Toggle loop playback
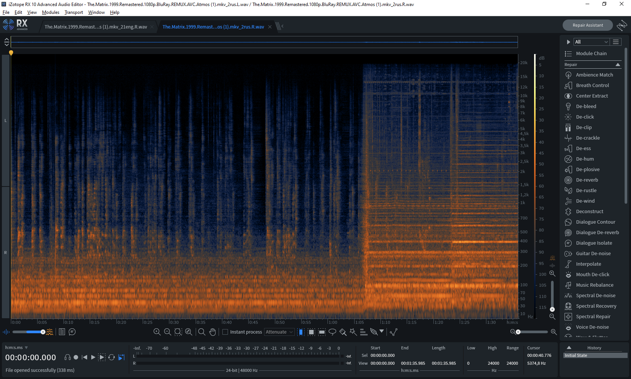The height and width of the screenshot is (379, 631). coord(112,358)
